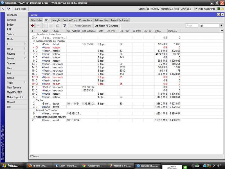Open the Layer7 Protocols tab
The width and height of the screenshot is (225, 169).
(x=120, y=20)
